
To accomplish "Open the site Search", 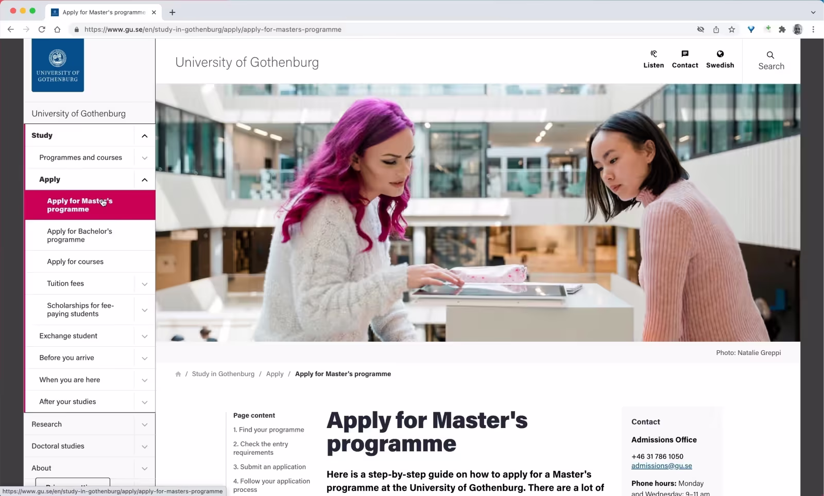I will point(770,61).
